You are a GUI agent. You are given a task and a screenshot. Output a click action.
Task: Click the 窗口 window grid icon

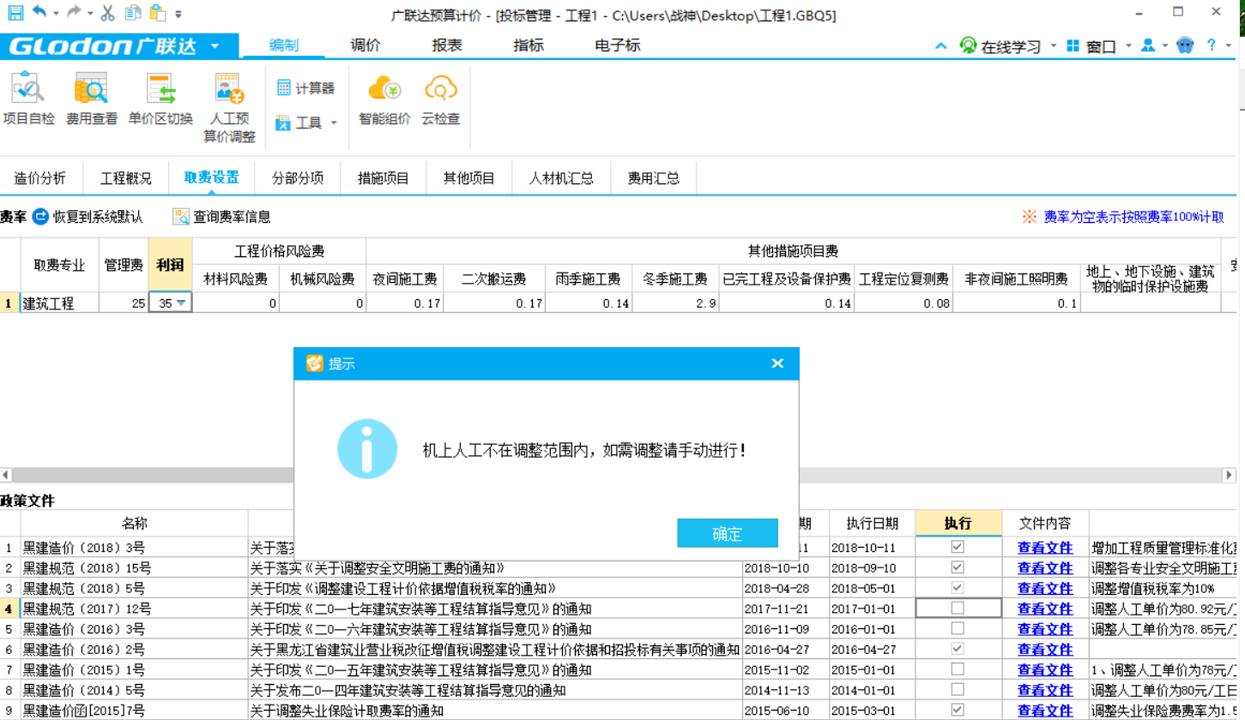1073,46
